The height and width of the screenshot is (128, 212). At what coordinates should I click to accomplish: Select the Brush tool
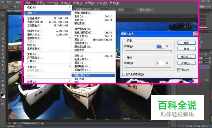3,42
